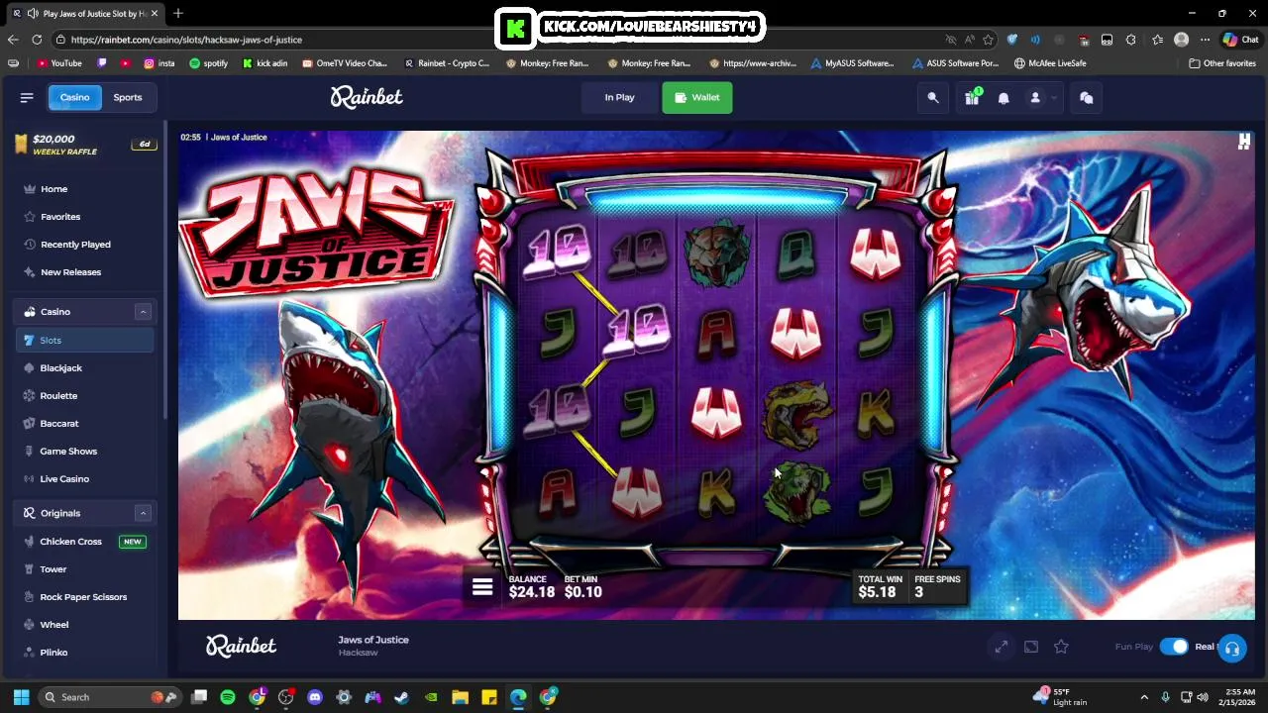This screenshot has height=713, width=1268.
Task: Open the Rainbet chat bubbles icon
Action: (x=1087, y=97)
